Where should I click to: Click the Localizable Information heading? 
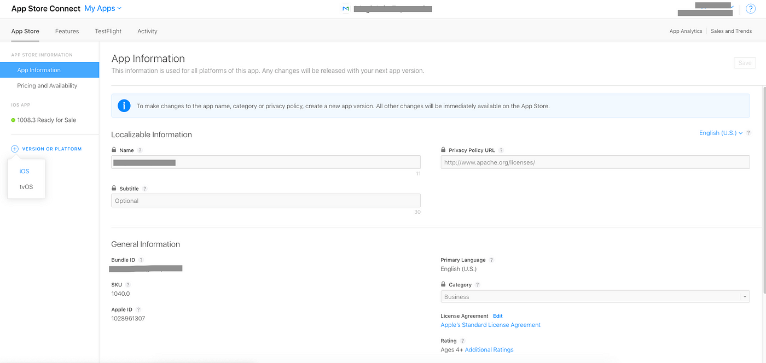(152, 134)
